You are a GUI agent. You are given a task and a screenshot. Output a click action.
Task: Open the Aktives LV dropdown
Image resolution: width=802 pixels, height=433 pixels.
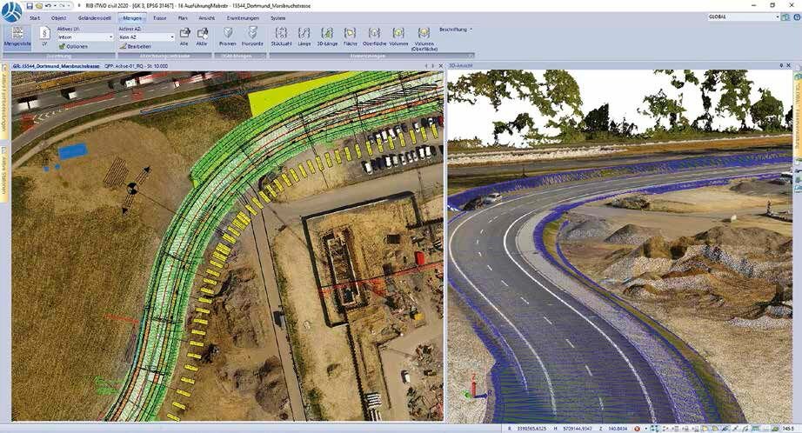click(x=85, y=37)
